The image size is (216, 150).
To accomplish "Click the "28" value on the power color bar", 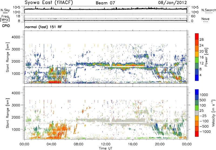I will point(201,40).
